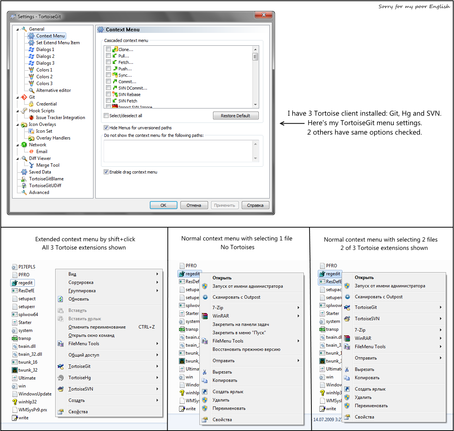
Task: Open the Alternative editor settings
Action: coord(53,90)
